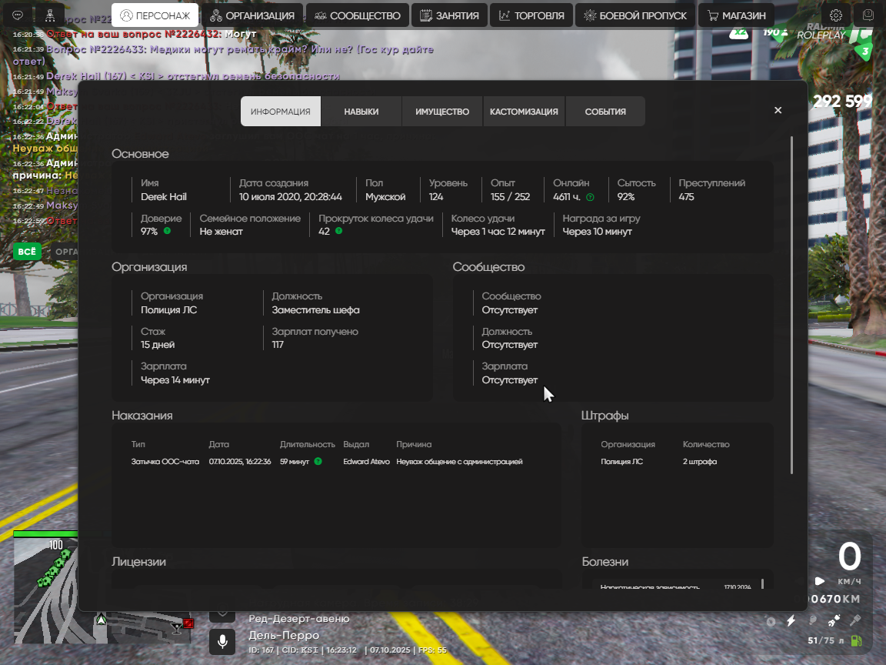Click the player figure icon beside chat icon
The image size is (886, 665).
pyautogui.click(x=50, y=15)
